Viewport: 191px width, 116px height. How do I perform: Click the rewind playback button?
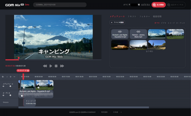[45, 66]
